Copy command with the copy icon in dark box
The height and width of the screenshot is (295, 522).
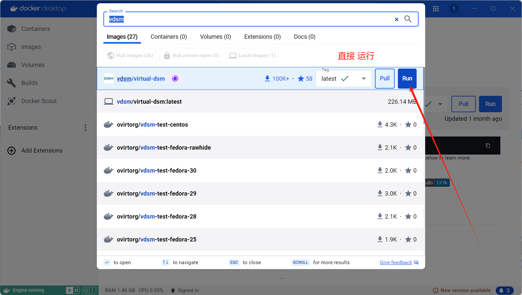click(x=488, y=145)
